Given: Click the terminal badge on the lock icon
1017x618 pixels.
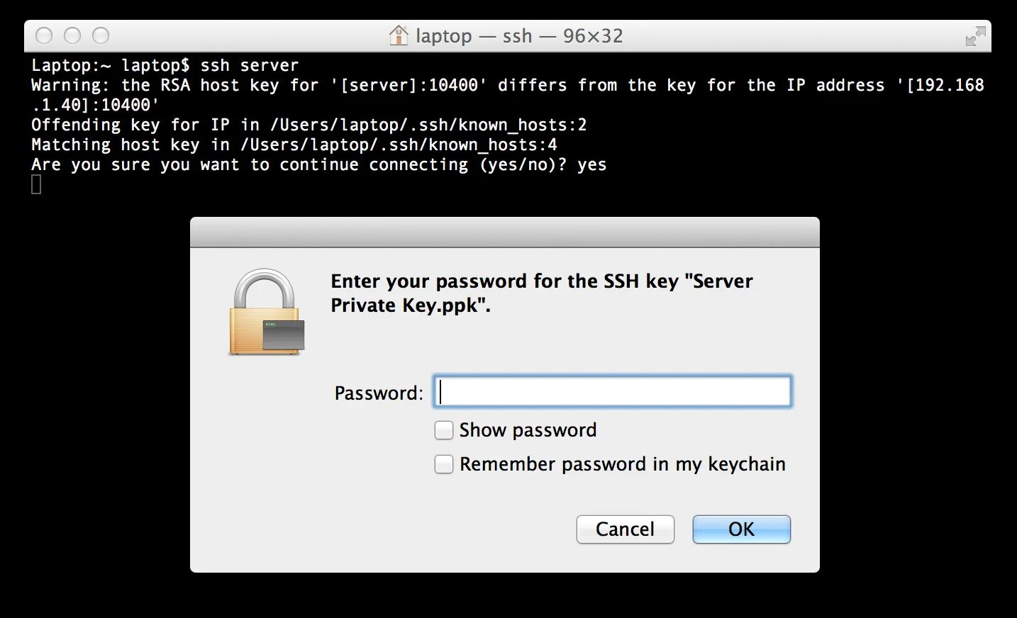Looking at the screenshot, I should pyautogui.click(x=284, y=335).
